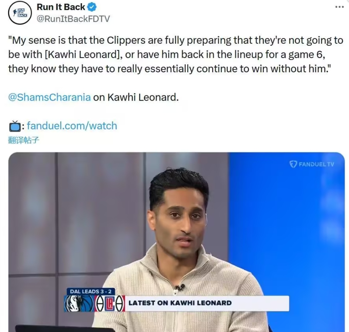Click the laptop edge at the video bottom
The image size is (349, 332).
[64, 328]
